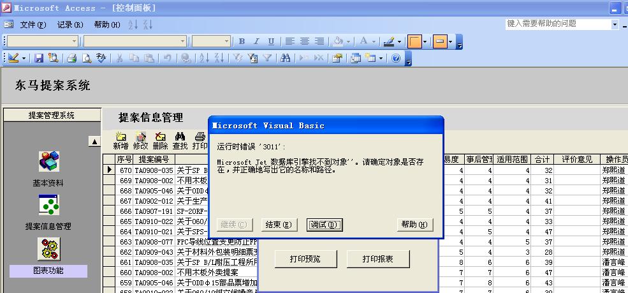The image size is (628, 293).
Task: Open the Line/Border Width dropdown arrow
Action: (x=425, y=41)
